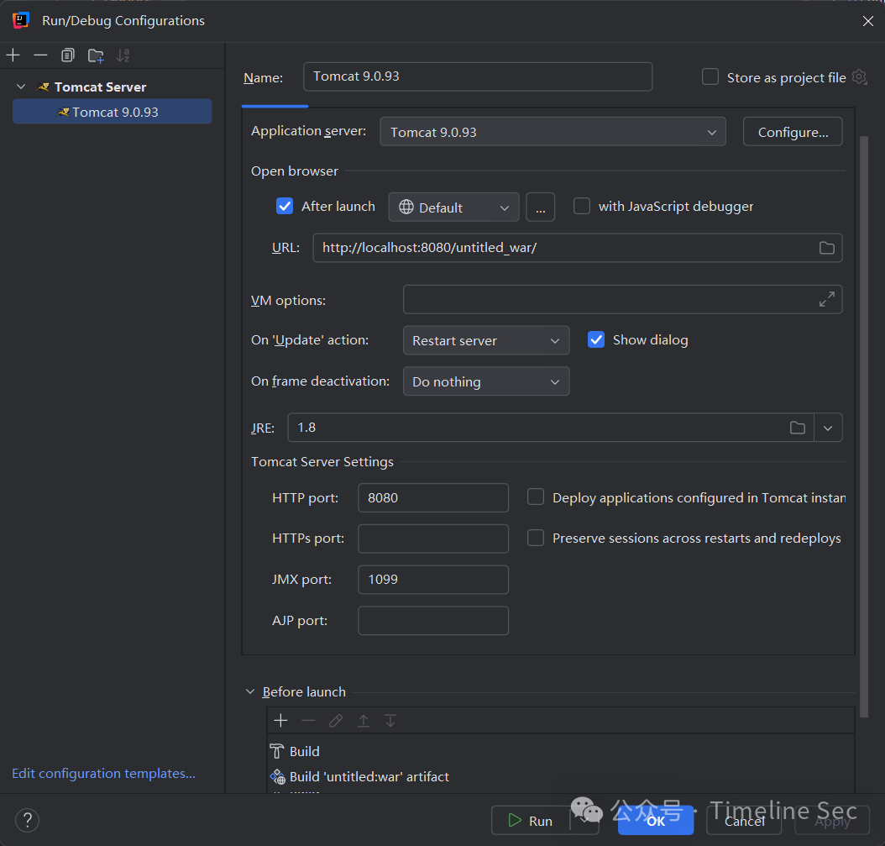Focus the Name input field
Screen dimensions: 885x846
point(478,76)
